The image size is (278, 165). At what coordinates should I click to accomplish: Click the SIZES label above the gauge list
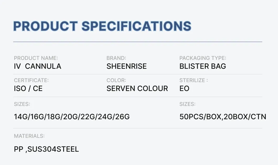tap(22, 104)
